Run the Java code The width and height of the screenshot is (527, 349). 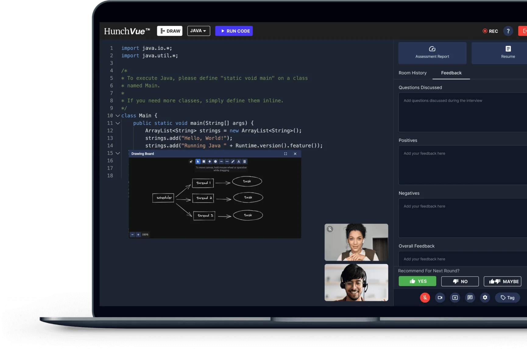(234, 31)
